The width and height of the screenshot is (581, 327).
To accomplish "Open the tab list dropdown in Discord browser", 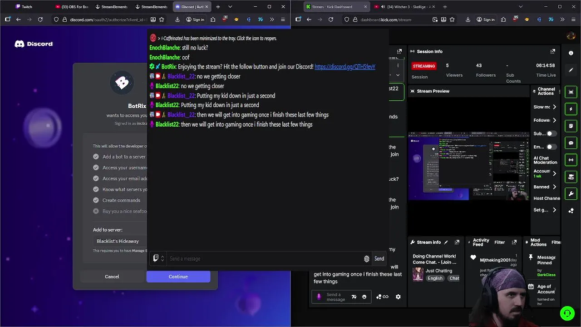I will (230, 7).
